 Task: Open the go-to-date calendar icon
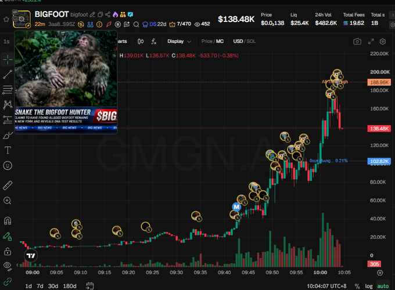(90, 286)
